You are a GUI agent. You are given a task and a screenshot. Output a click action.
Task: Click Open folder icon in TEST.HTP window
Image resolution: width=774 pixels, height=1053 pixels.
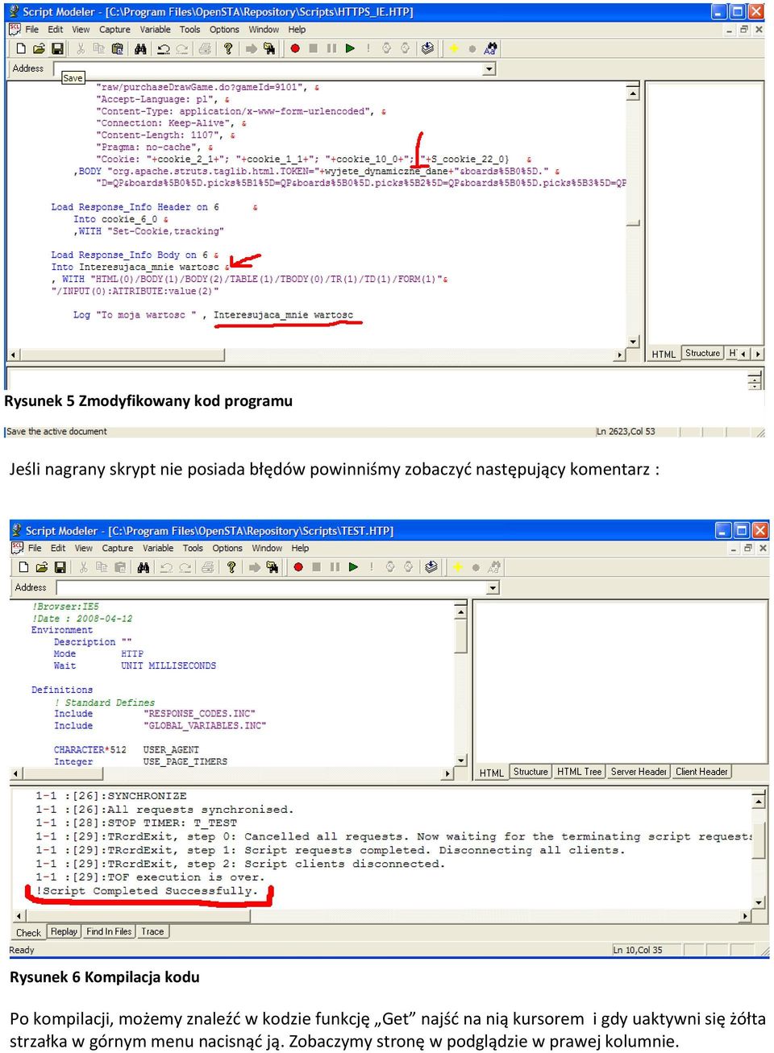click(x=42, y=567)
